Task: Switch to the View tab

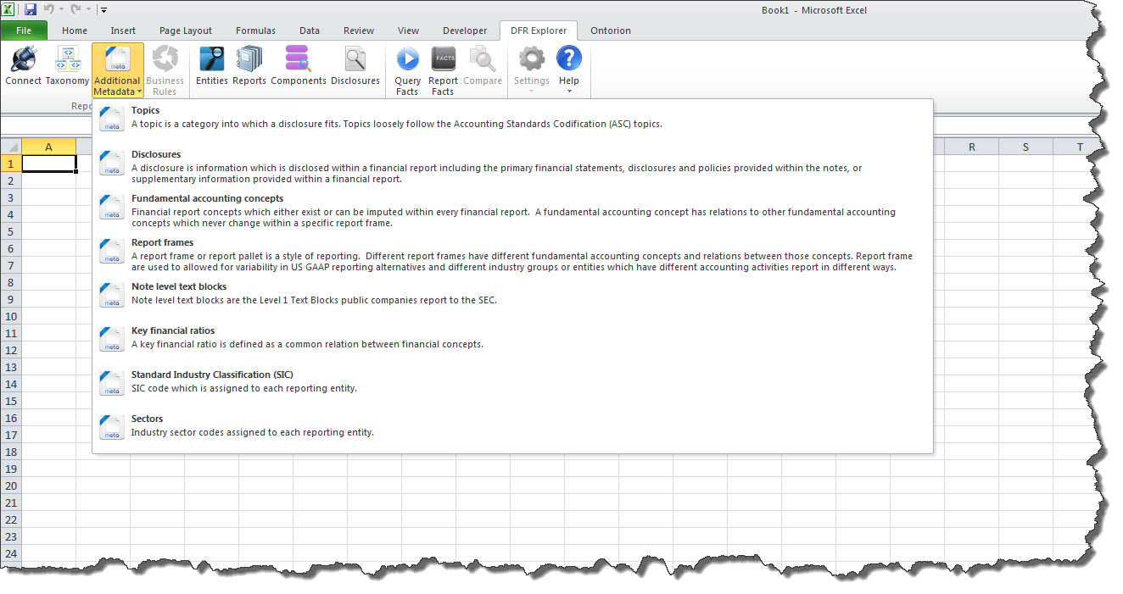Action: pos(408,31)
